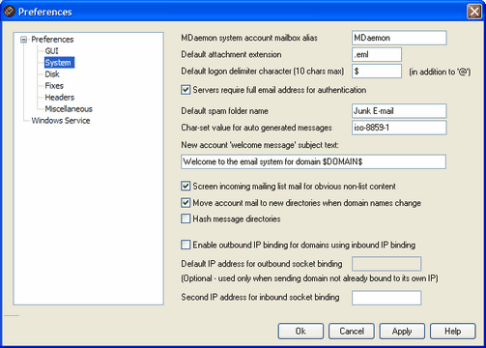Click the 'New account welcome message' label
This screenshot has width=486, height=348.
pos(260,145)
